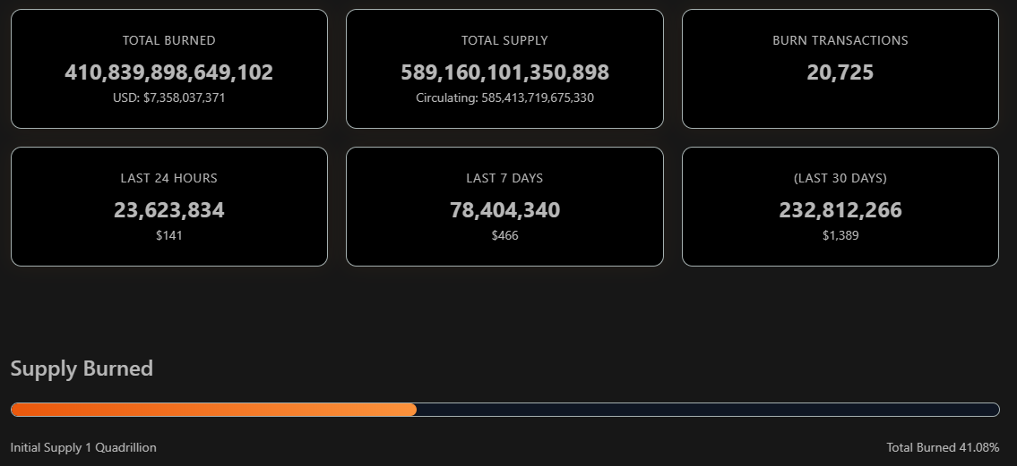Select the 232,812,266 monthly burn figure
The height and width of the screenshot is (466, 1017).
840,210
